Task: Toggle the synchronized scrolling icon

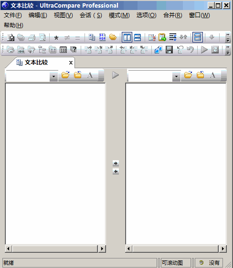Action: point(198,37)
